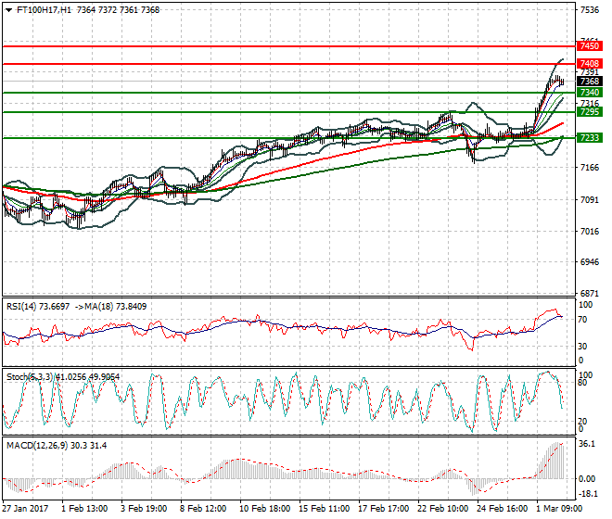Click the 1 Mar 09:00 time label
This screenshot has width=612, height=519.
click(x=559, y=509)
